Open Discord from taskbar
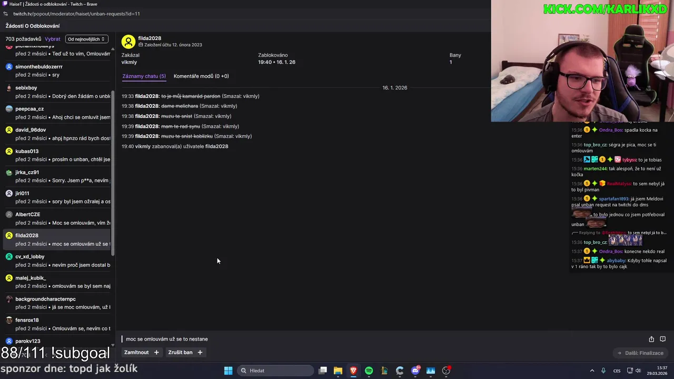Screen dimensions: 674x379 [x=415, y=371]
